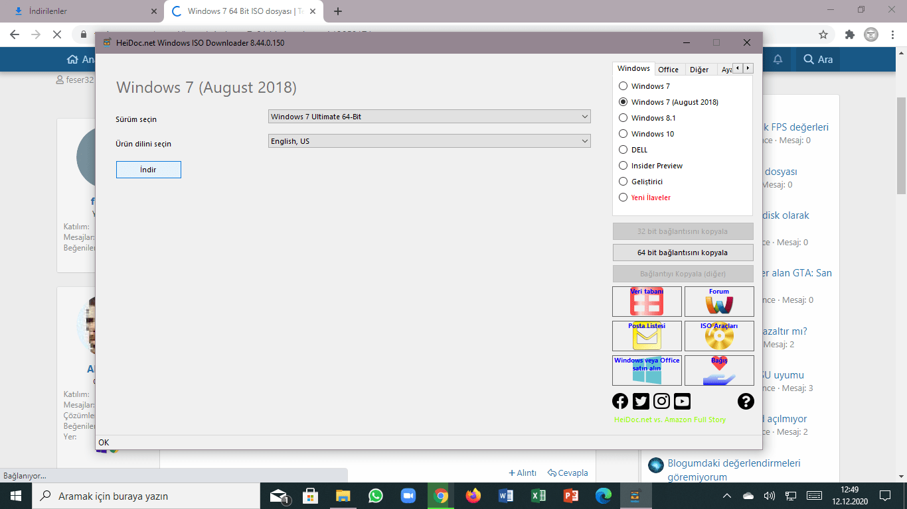This screenshot has height=509, width=907.
Task: Open the Action Center notifications icon
Action: coord(884,496)
